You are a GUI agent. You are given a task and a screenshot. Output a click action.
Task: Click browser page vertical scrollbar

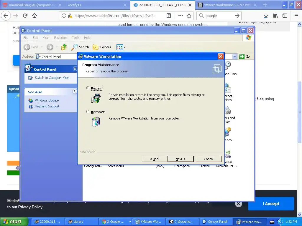pyautogui.click(x=299, y=112)
